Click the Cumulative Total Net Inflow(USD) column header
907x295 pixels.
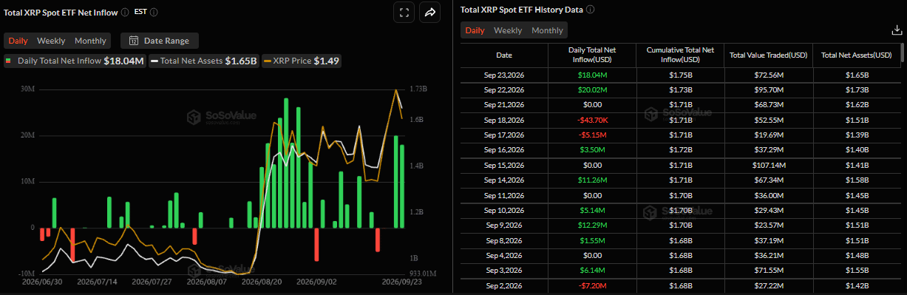coord(679,55)
